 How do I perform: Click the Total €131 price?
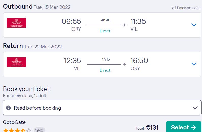[x=147, y=128]
